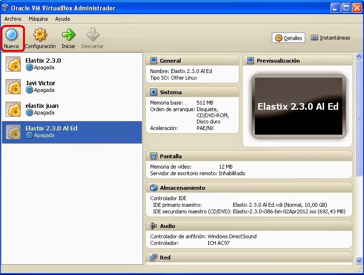This screenshot has width=364, height=275.
Task: Select the Elastix 2.3.0 Al Ed machine name
Action: coord(51,128)
